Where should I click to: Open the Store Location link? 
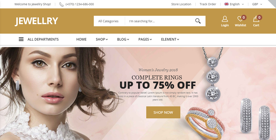(x=181, y=4)
